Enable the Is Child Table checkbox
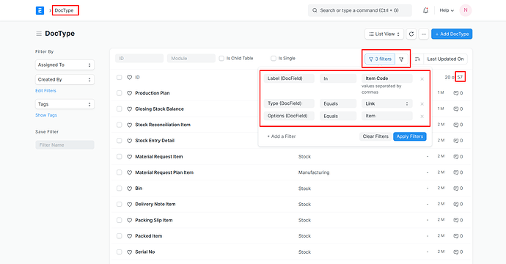506x264 pixels. pyautogui.click(x=221, y=59)
